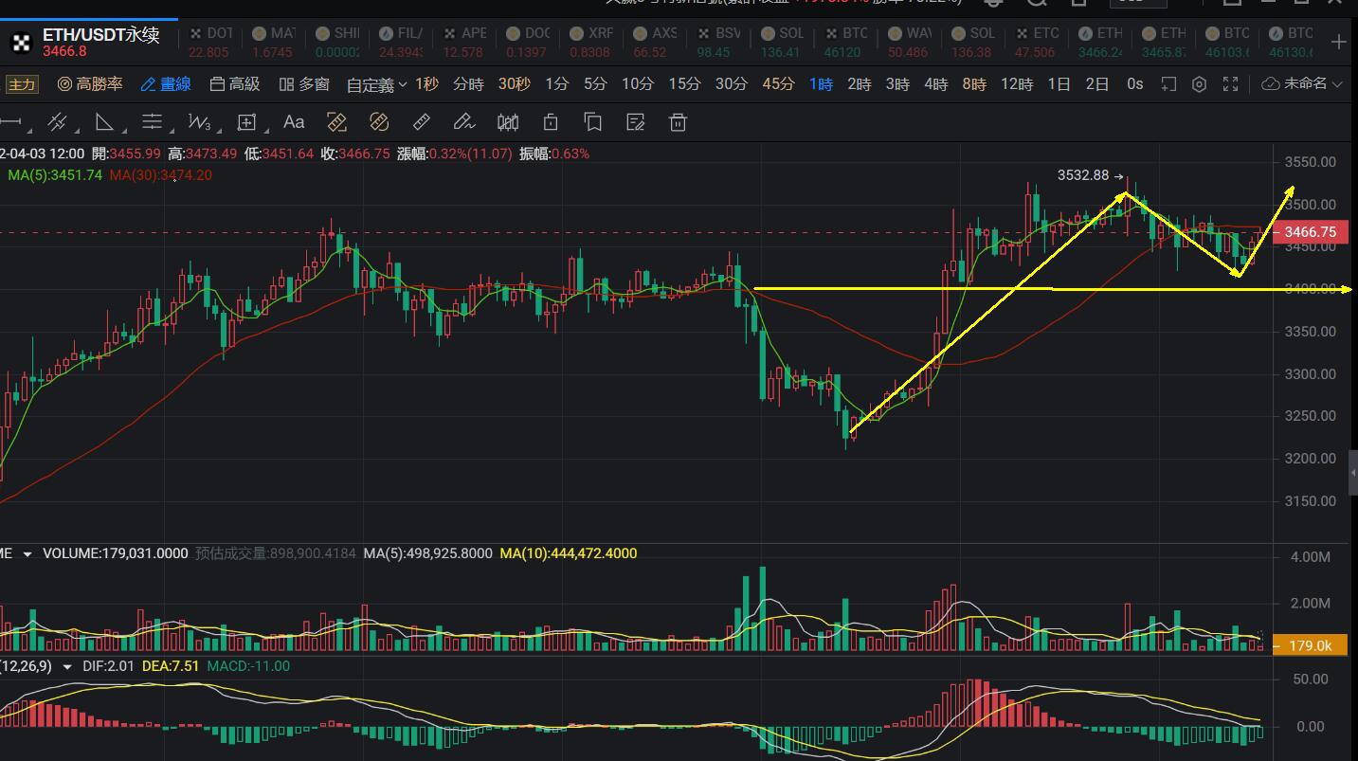Click the 3466.75 current price label
The image size is (1358, 761).
(x=1310, y=232)
